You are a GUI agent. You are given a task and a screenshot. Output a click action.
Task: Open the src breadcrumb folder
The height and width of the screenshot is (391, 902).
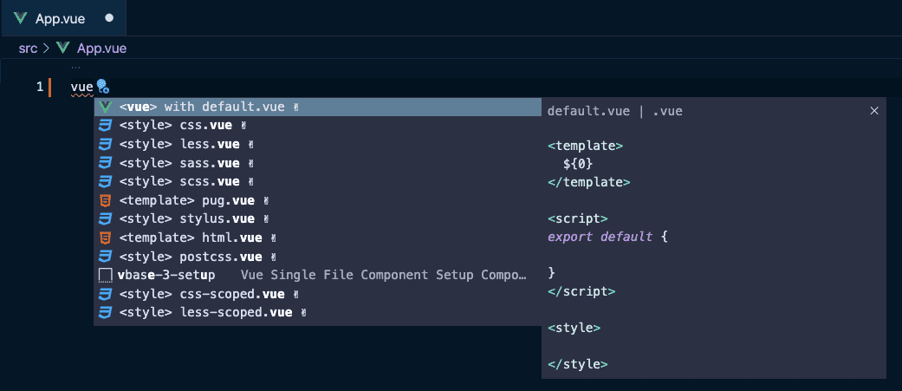tap(28, 49)
